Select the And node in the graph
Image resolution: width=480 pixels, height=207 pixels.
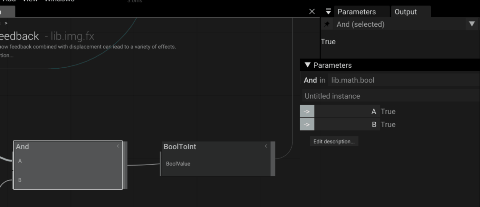point(68,165)
